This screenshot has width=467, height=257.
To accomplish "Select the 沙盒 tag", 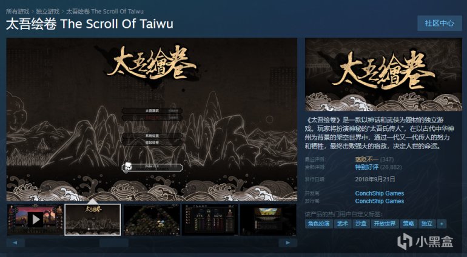I will pyautogui.click(x=361, y=224).
